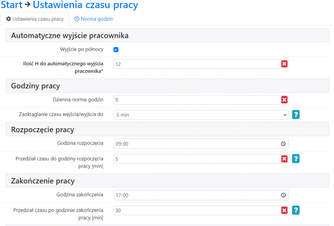The height and width of the screenshot is (226, 334).
Task: Click the Ustawienia czasu pracy heading link
Action: 85,5
